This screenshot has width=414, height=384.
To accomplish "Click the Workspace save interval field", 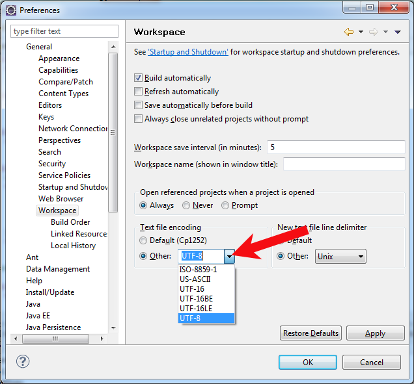I will (x=336, y=147).
